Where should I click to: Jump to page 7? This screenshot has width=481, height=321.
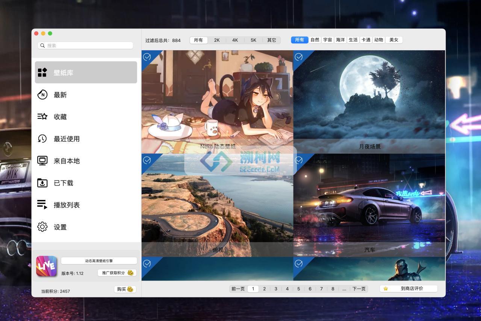[x=321, y=289]
